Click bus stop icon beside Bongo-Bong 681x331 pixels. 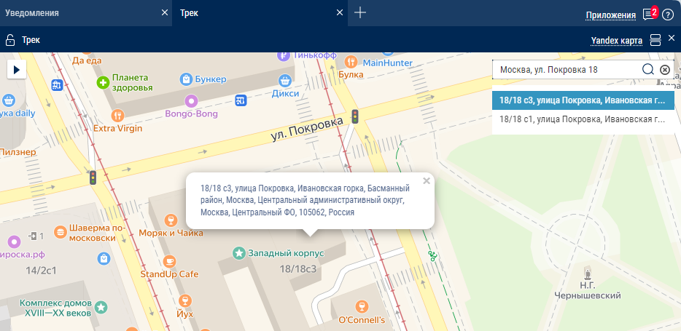click(x=241, y=100)
